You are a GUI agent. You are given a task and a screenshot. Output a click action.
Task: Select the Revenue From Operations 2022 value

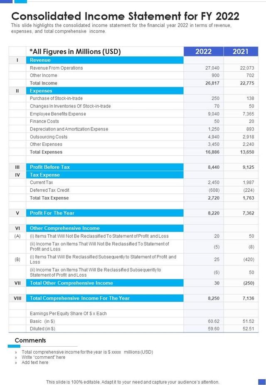click(x=212, y=68)
